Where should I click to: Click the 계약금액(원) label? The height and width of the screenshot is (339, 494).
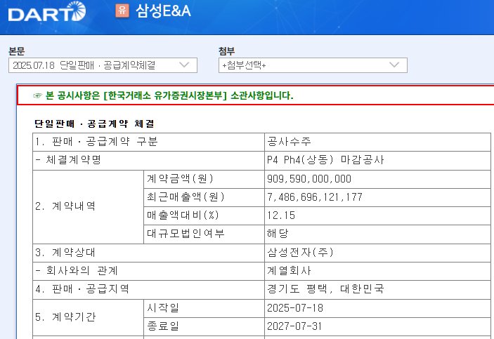click(x=180, y=179)
